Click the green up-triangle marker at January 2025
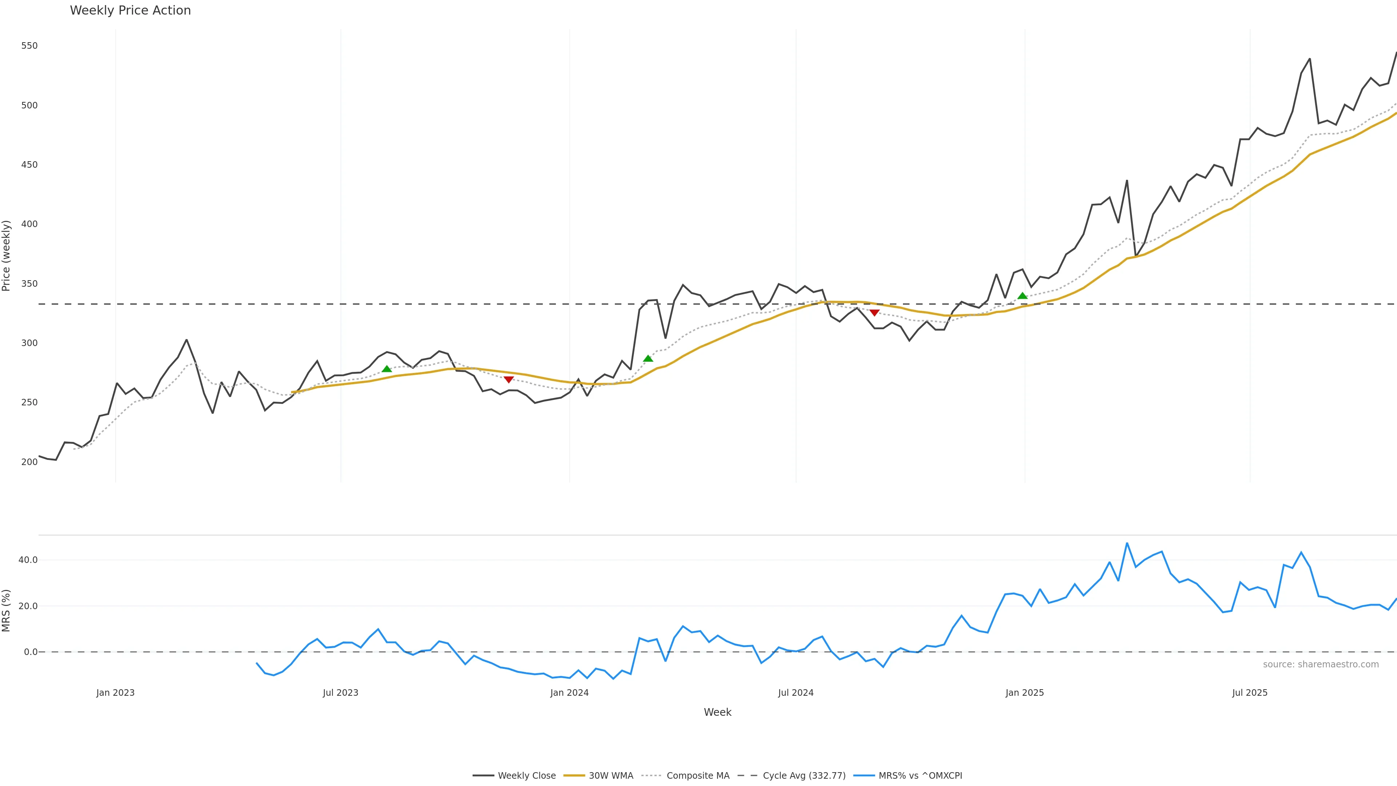Screen dimensions: 1397x786 point(1022,295)
